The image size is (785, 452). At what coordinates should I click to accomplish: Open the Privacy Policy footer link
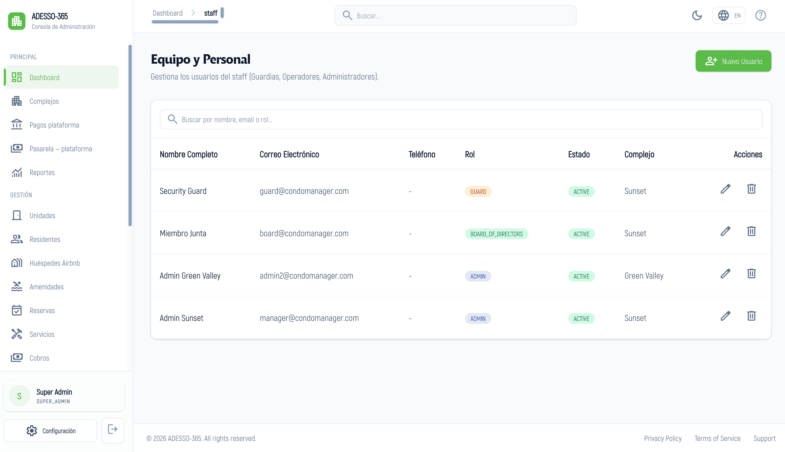[663, 438]
